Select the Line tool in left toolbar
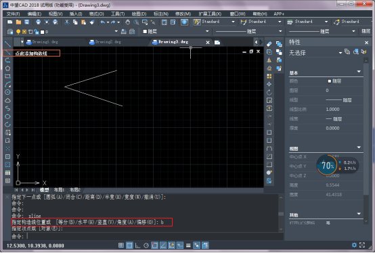Image resolution: width=375 pixels, height=253 pixels. 7,44
